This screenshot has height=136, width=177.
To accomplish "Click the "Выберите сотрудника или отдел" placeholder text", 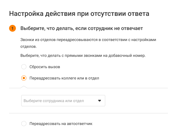I will [x=58, y=101].
